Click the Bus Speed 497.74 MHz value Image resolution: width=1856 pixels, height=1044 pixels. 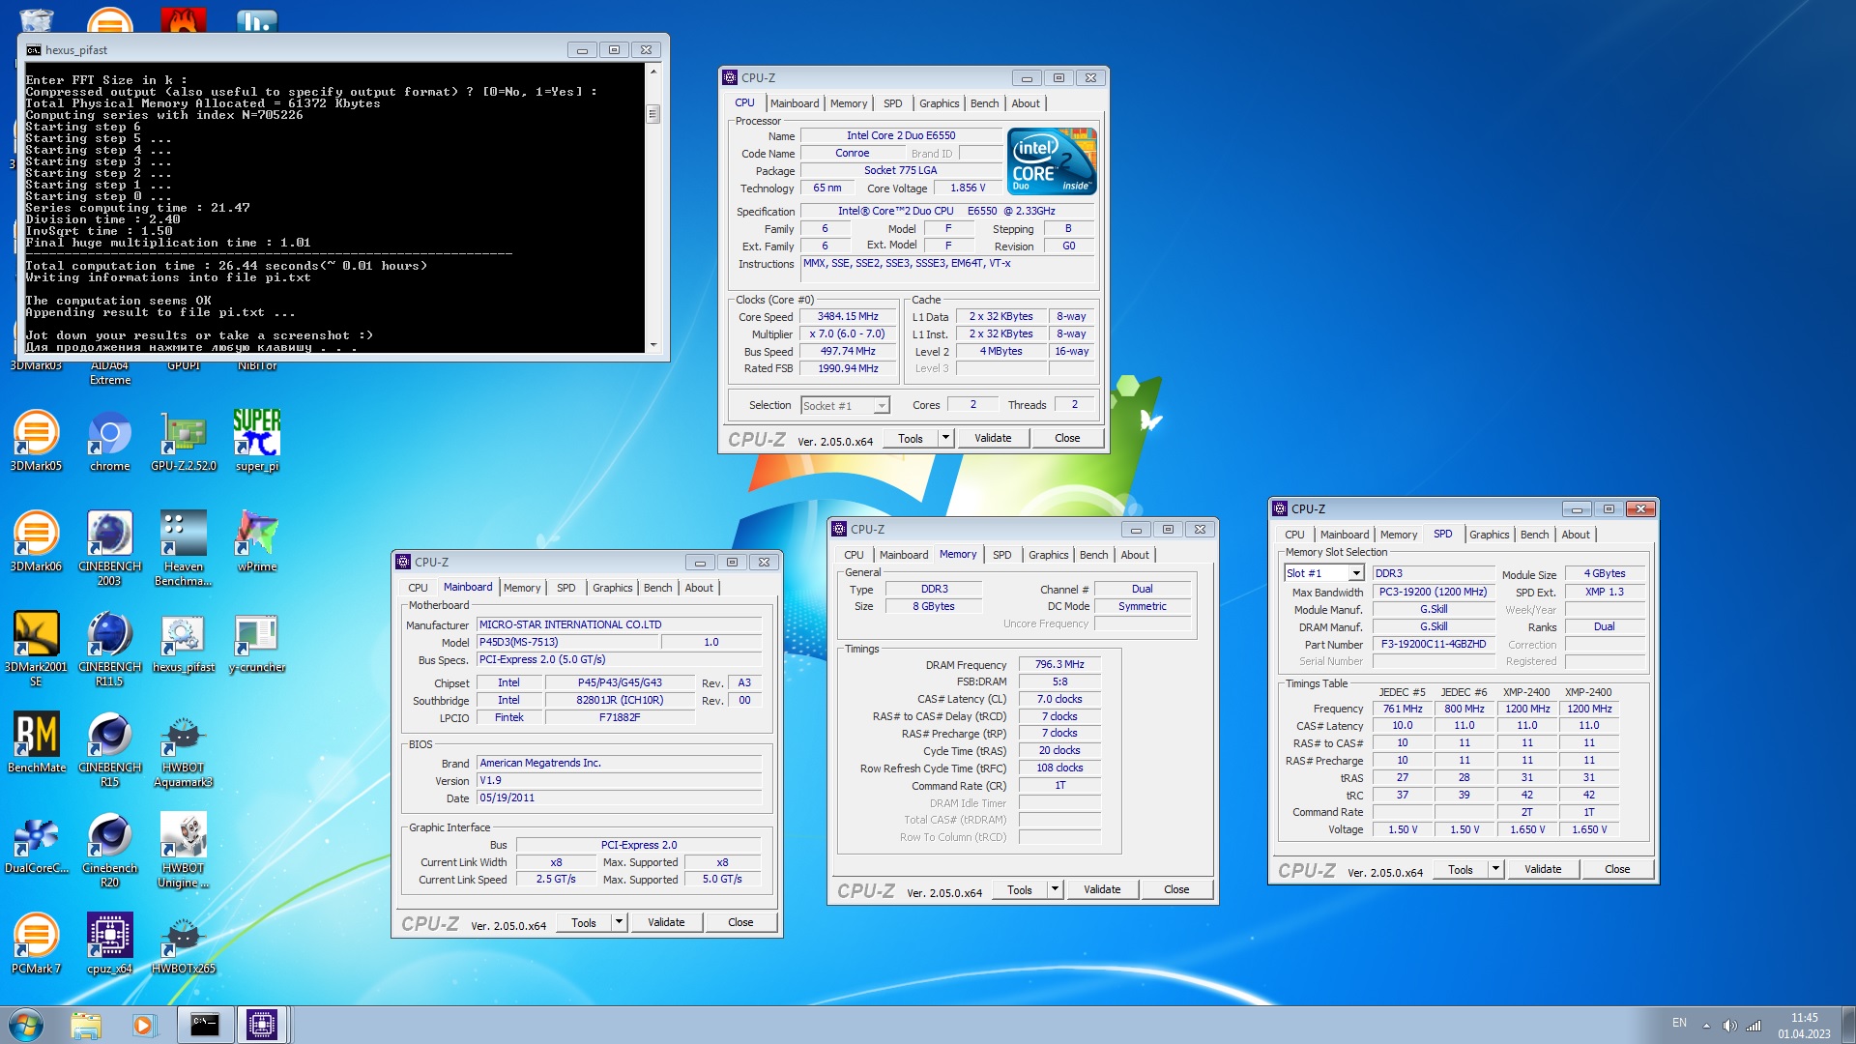[847, 352]
